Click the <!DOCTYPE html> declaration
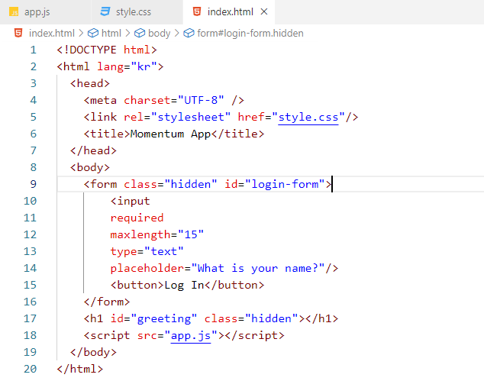The image size is (484, 381). [x=107, y=50]
